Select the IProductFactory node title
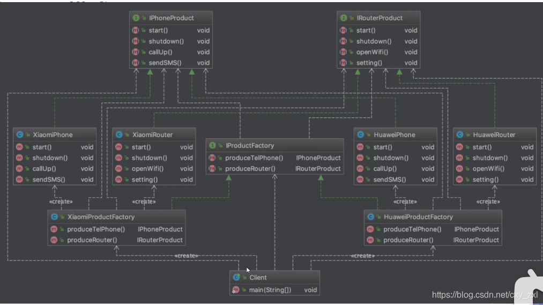This screenshot has height=305, width=543. pos(250,145)
